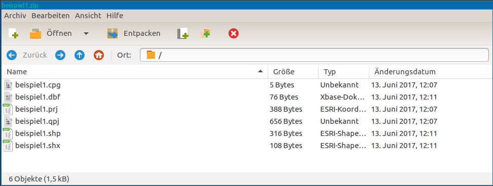Click the beispiel1.cpg file icon
This screenshot has width=493, height=186.
point(9,85)
